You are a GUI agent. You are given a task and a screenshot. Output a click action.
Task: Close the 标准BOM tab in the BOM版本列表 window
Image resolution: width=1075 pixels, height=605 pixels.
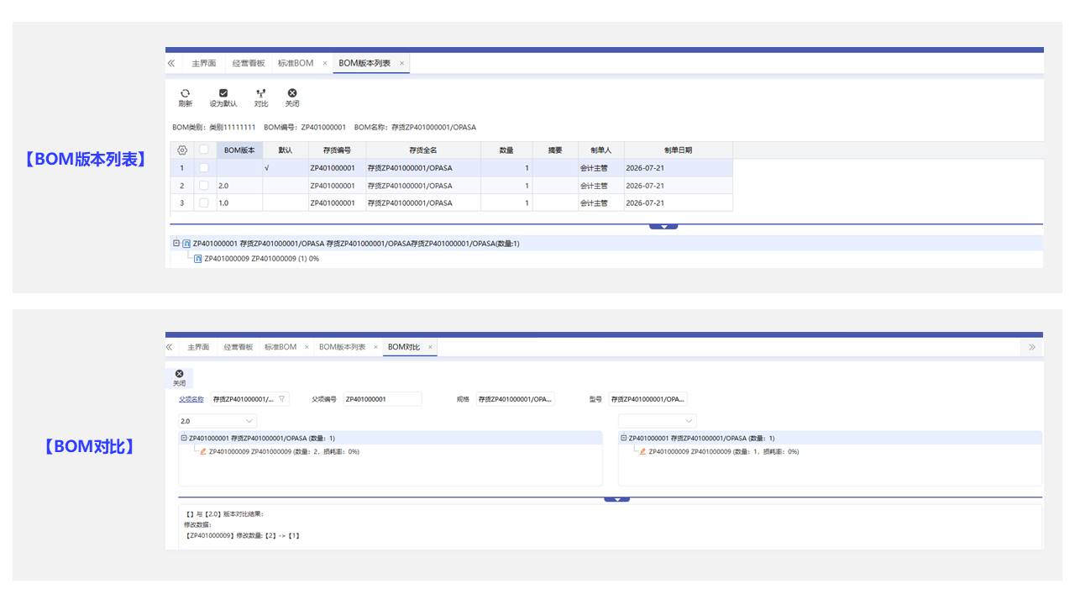point(325,63)
